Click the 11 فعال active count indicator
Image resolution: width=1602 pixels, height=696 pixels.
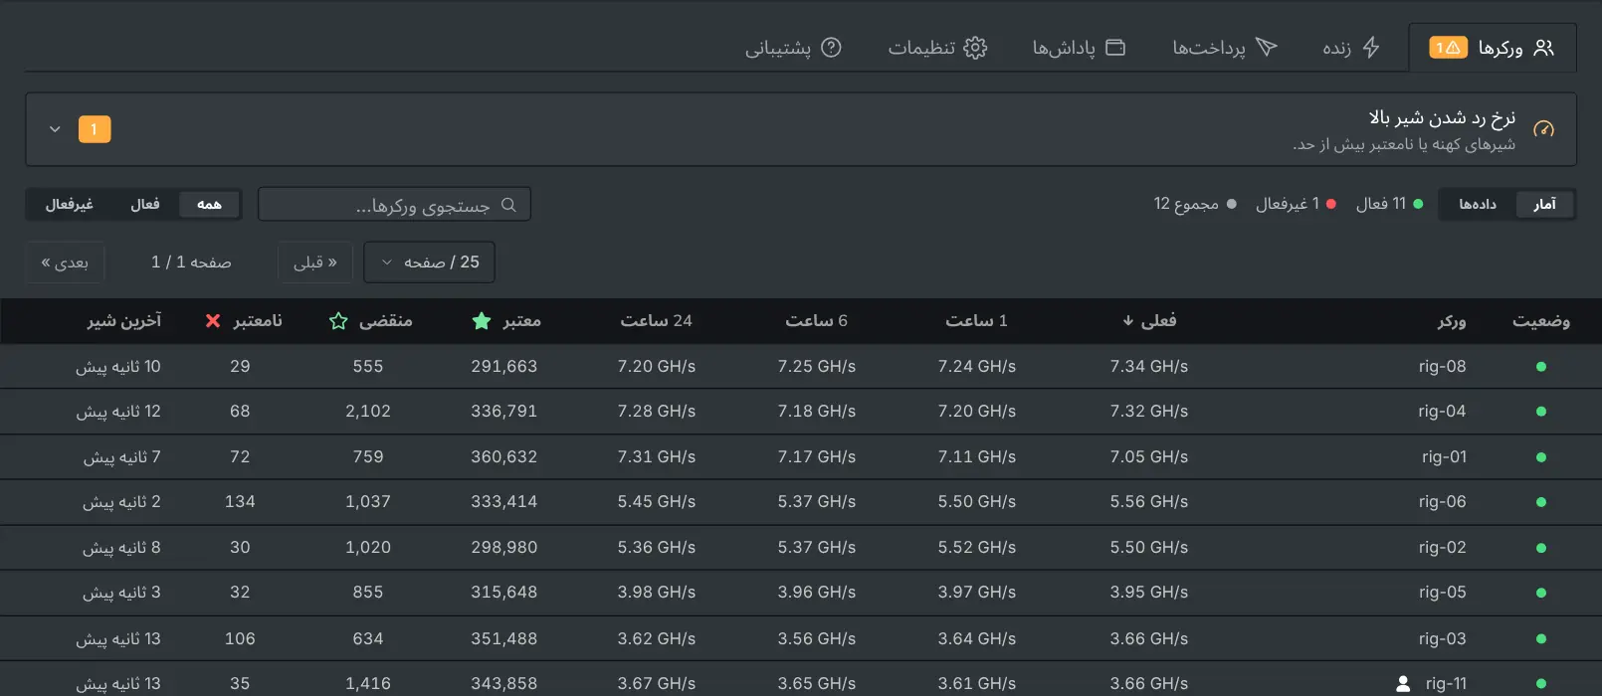pyautogui.click(x=1389, y=204)
